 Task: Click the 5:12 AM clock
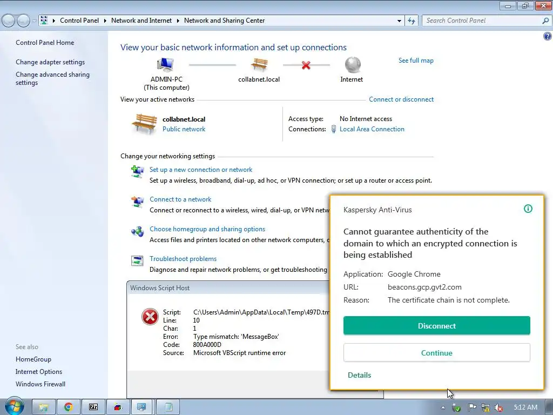(525, 407)
